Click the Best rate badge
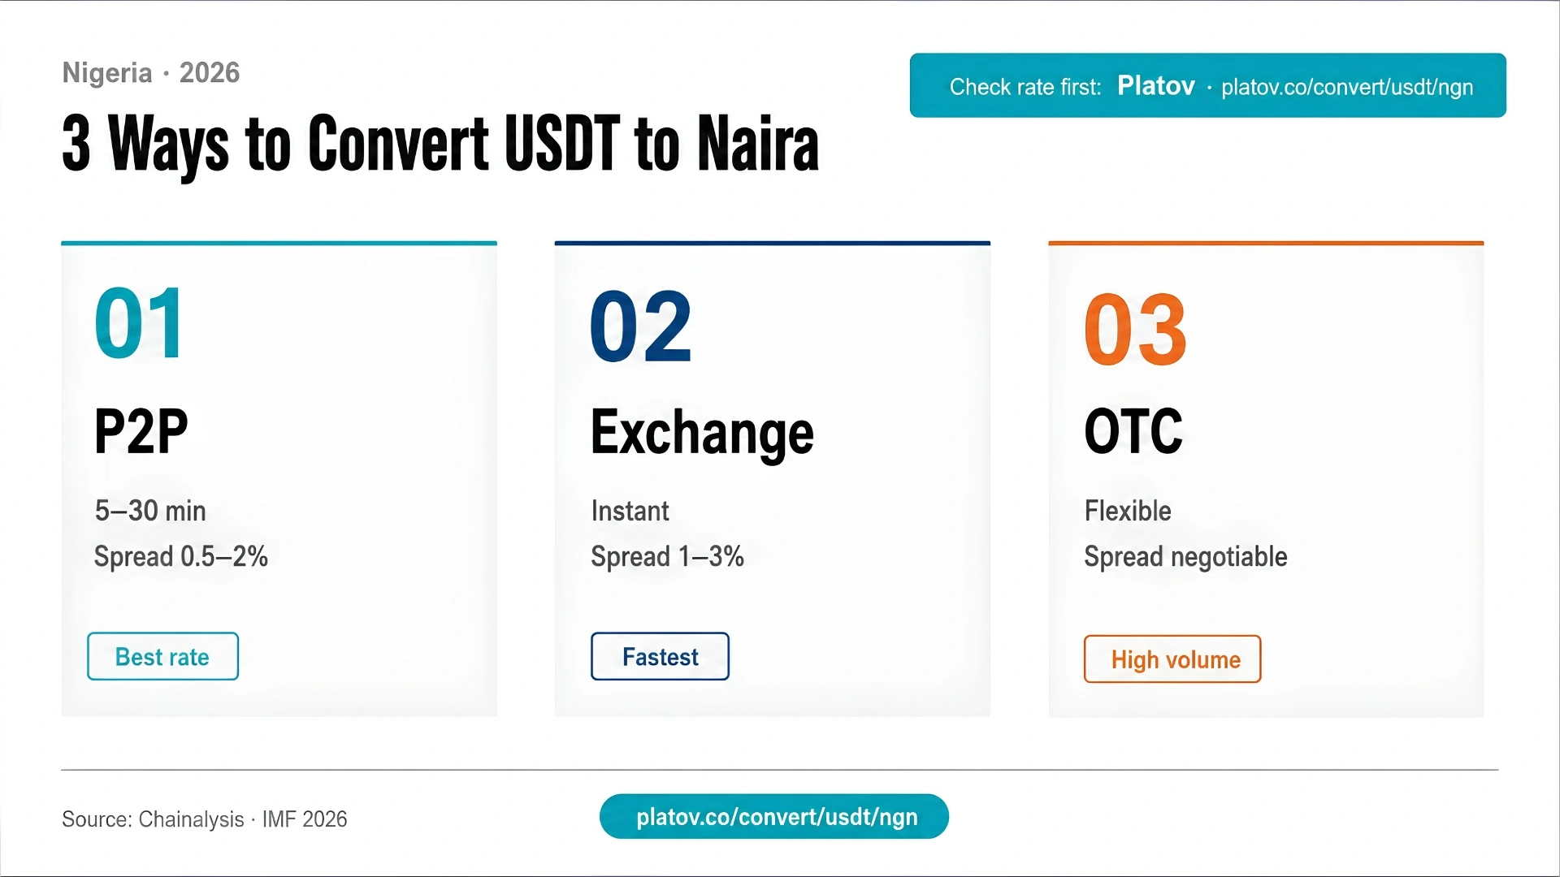Screen dimensions: 1560x877 [162, 656]
